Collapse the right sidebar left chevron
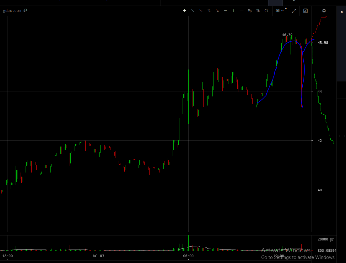This screenshot has height=263, width=346. point(340,136)
